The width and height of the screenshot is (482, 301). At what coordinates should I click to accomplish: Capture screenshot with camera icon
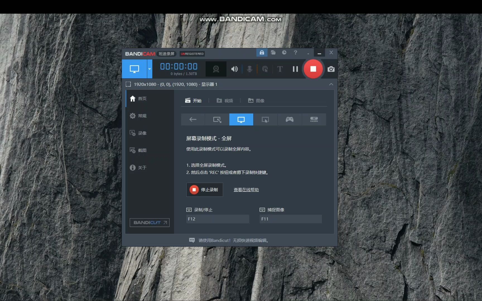tap(331, 69)
